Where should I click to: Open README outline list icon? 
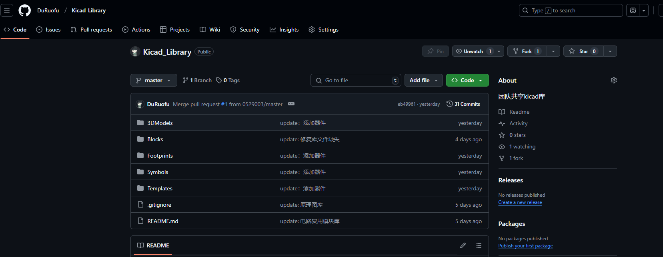[478, 245]
